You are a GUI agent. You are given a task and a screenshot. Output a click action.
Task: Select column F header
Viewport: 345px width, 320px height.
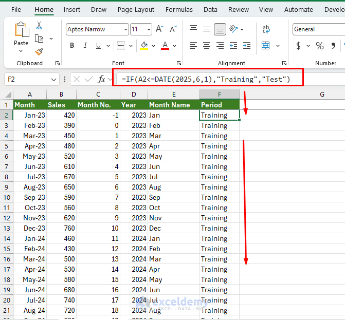(x=220, y=95)
